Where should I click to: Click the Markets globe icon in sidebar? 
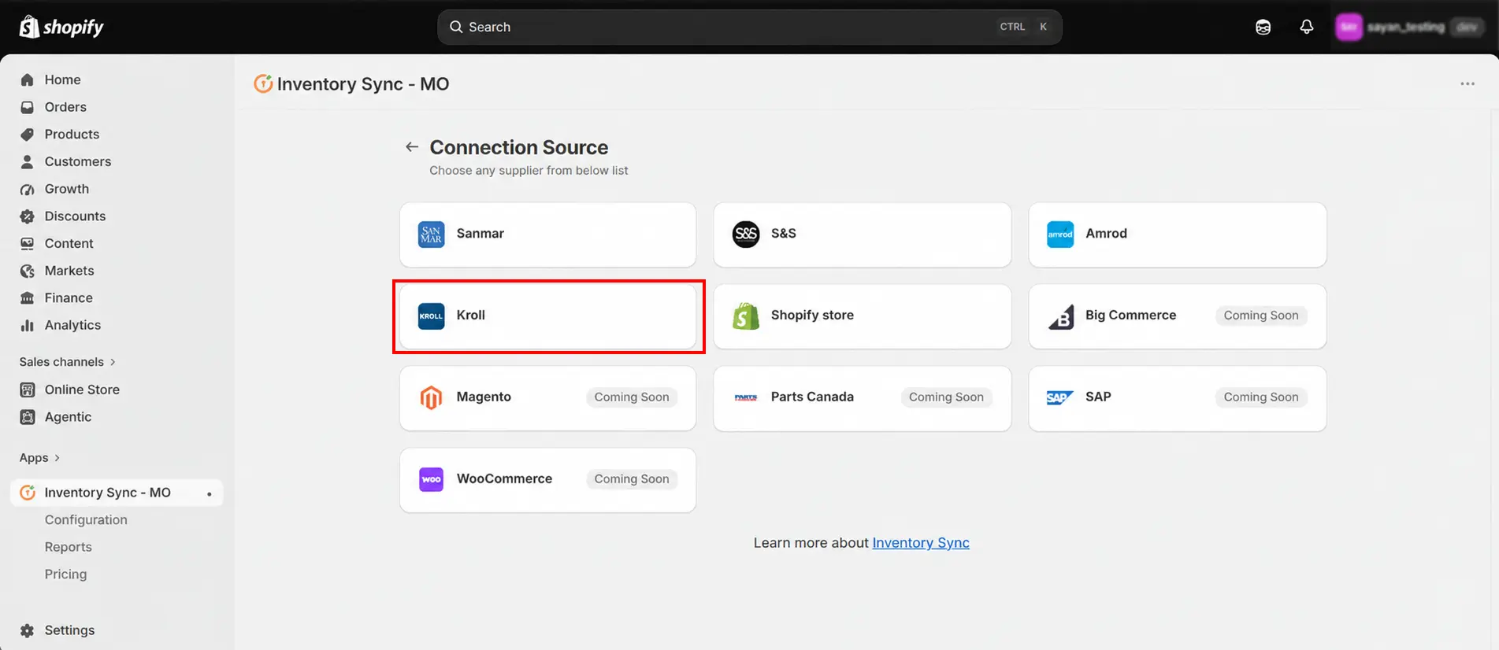tap(28, 271)
